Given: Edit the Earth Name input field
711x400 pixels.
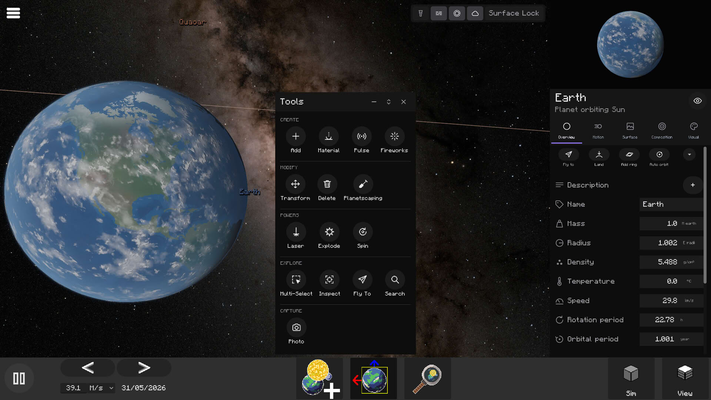Looking at the screenshot, I should [x=671, y=204].
